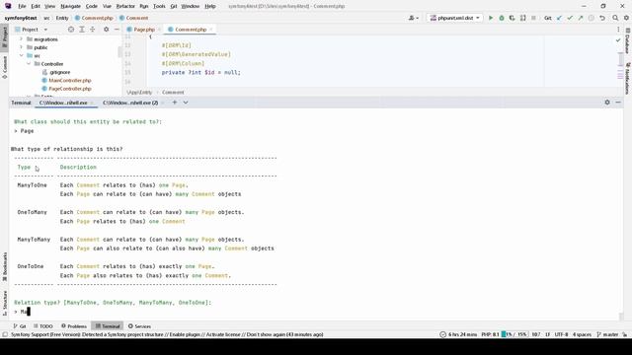Switch to first powershell.exe terminal tab

tap(63, 103)
